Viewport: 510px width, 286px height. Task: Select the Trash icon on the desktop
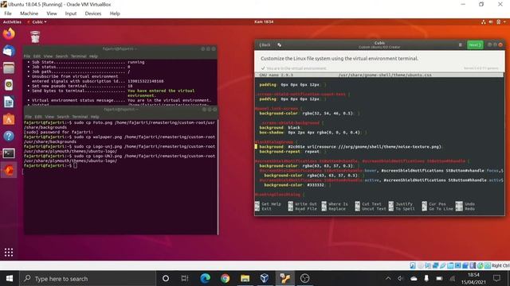35,37
